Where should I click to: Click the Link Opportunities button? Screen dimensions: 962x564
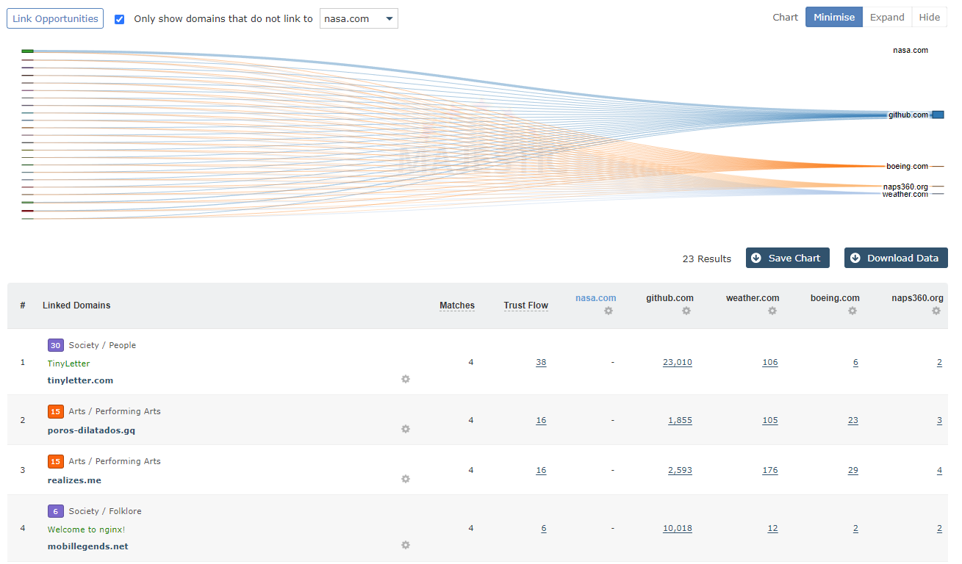(x=55, y=19)
